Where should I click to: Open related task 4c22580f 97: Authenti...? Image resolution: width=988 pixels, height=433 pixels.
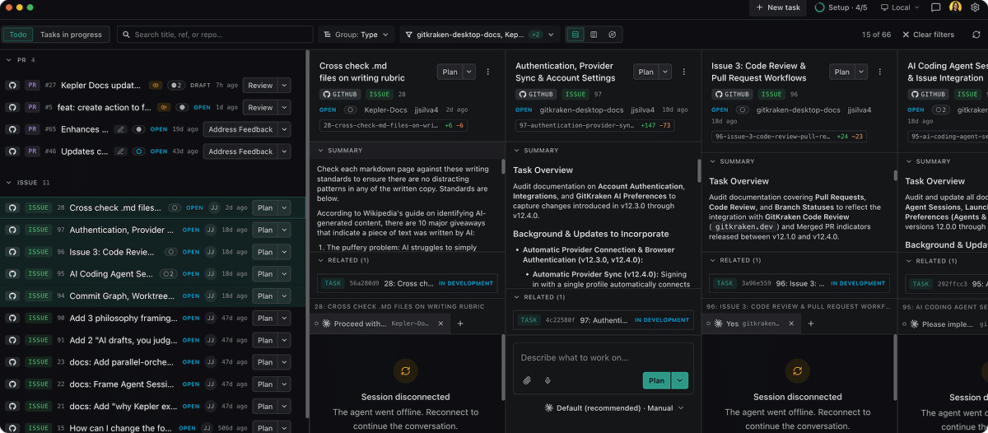(603, 319)
